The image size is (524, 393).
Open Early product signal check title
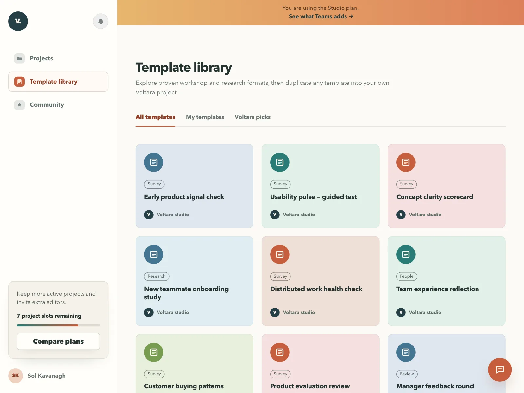click(184, 197)
